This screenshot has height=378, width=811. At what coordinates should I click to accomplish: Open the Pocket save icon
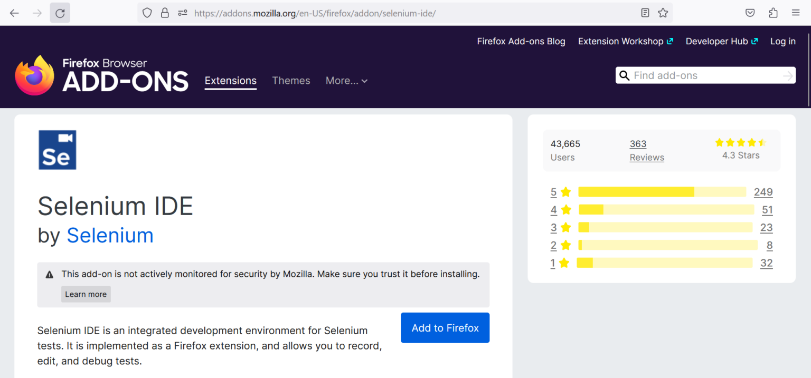[x=750, y=13]
